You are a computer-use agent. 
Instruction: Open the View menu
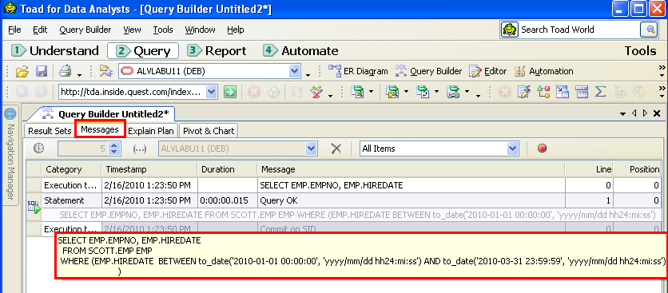coord(132,30)
